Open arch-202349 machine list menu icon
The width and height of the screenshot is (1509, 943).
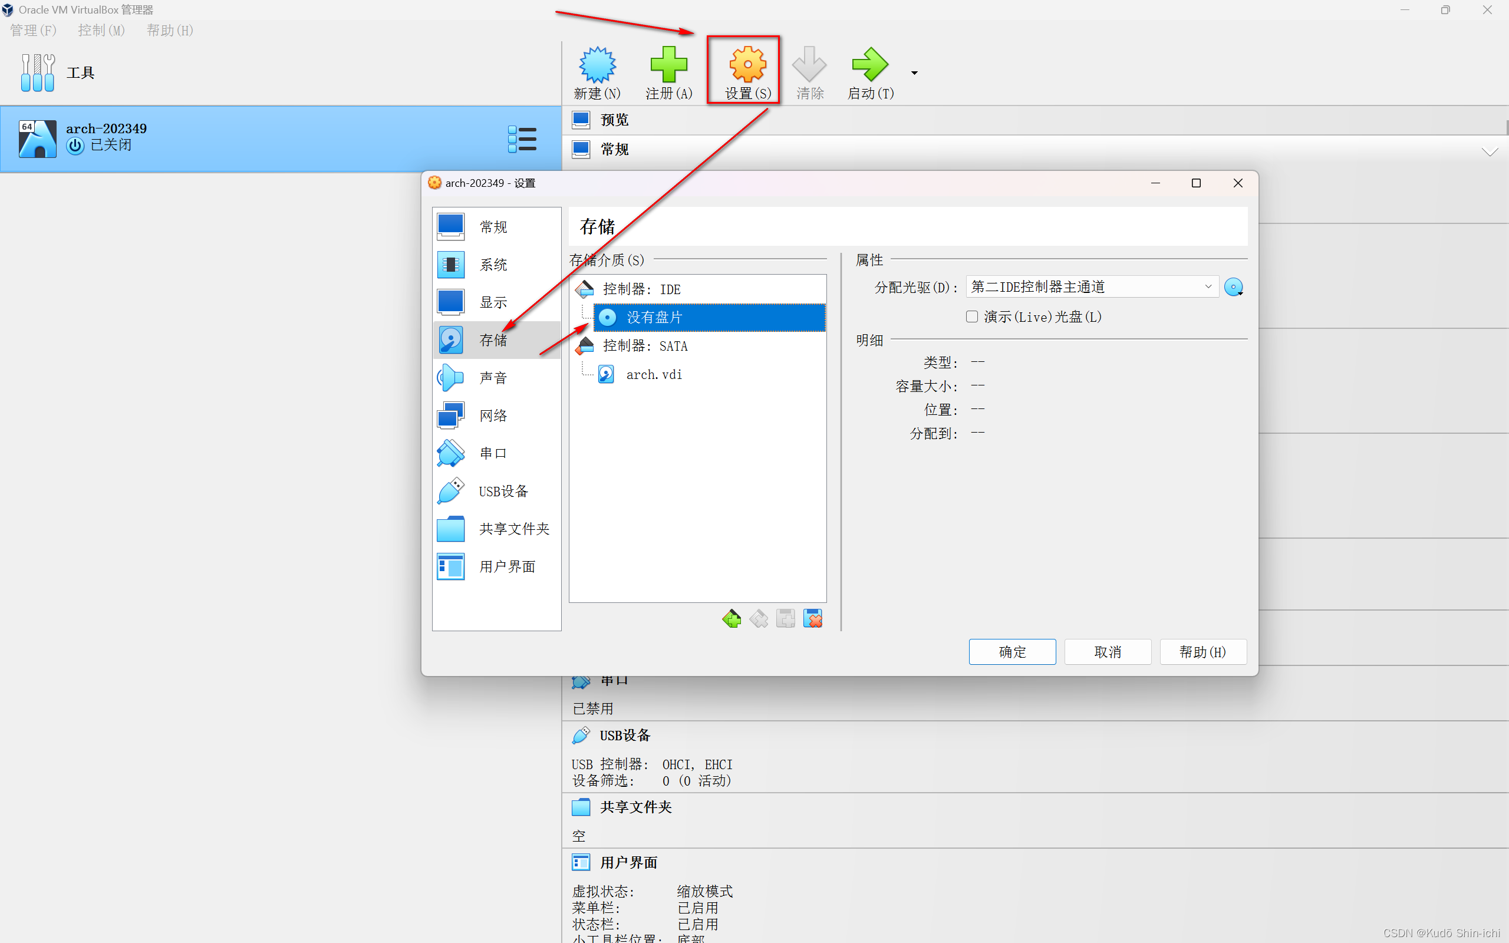point(522,139)
